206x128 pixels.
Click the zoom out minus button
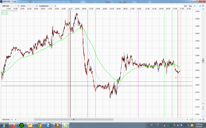191,119
